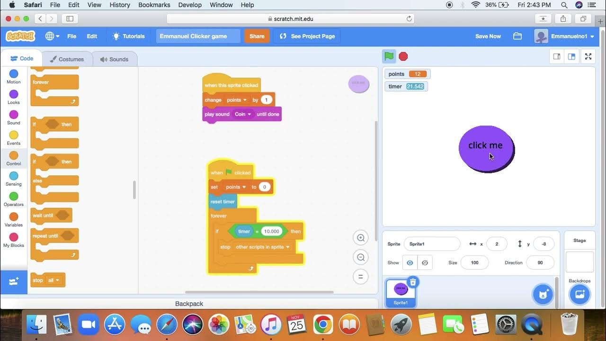Select the Events block category
The width and height of the screenshot is (606, 341).
point(14,138)
